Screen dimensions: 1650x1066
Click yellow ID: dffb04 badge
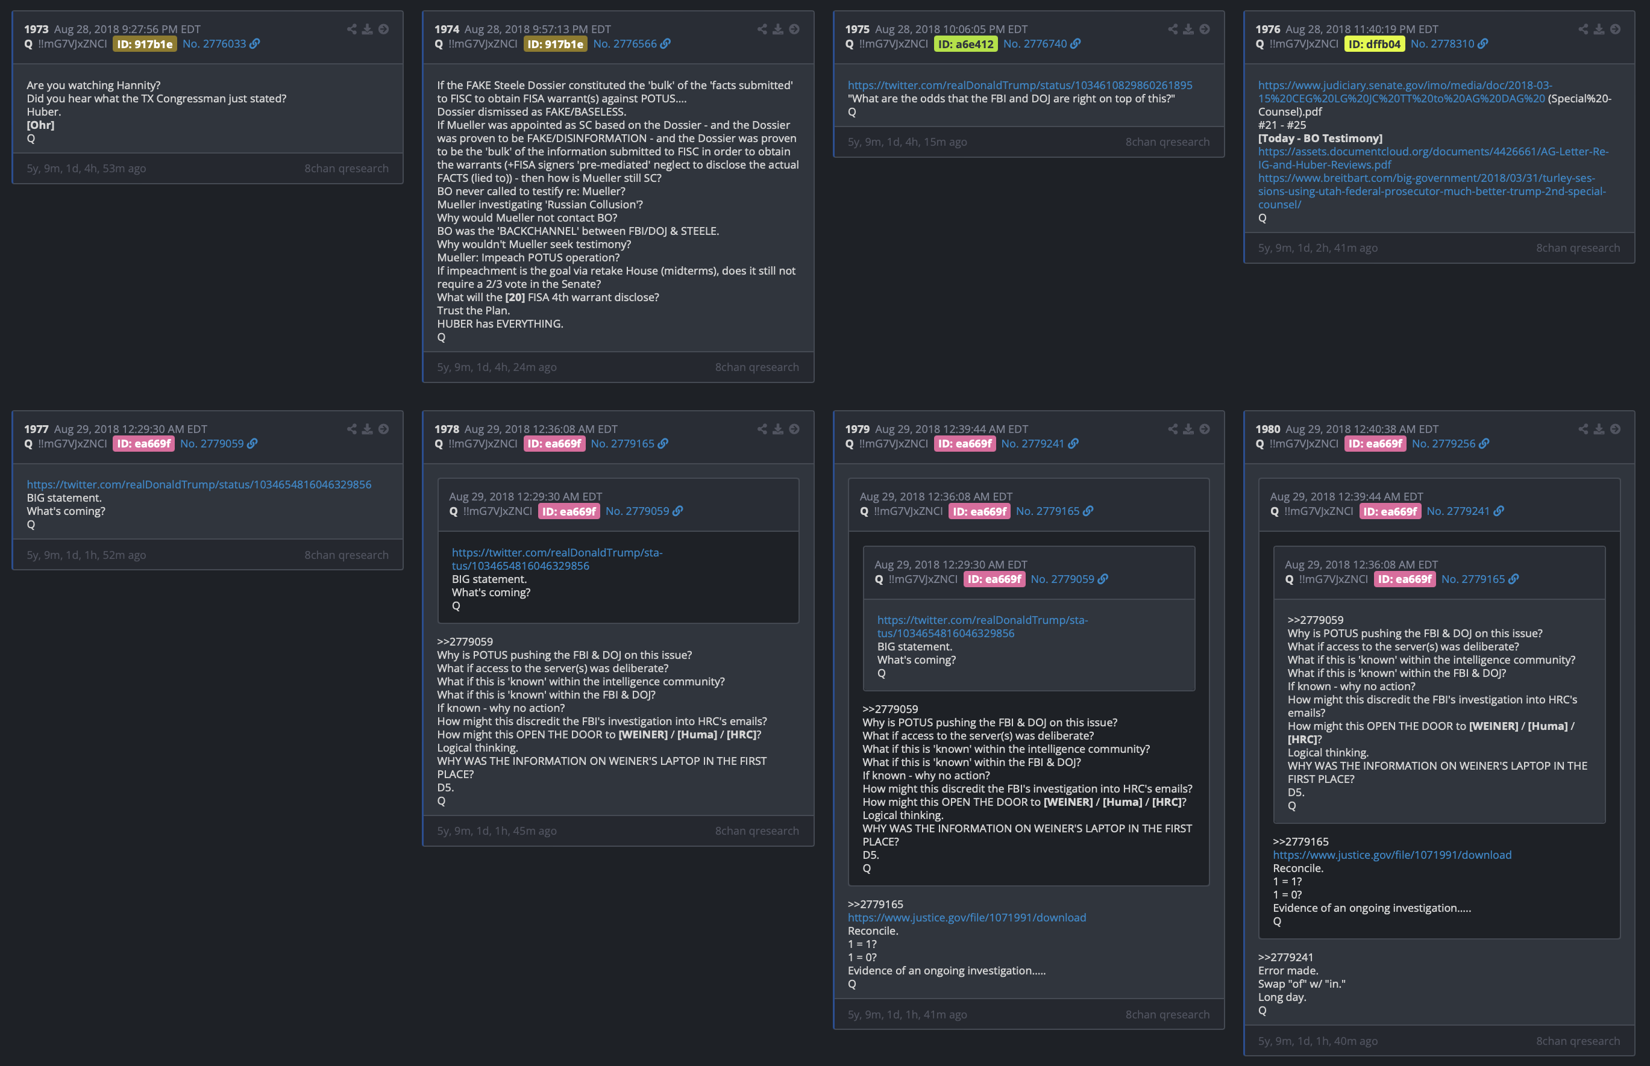[1375, 43]
